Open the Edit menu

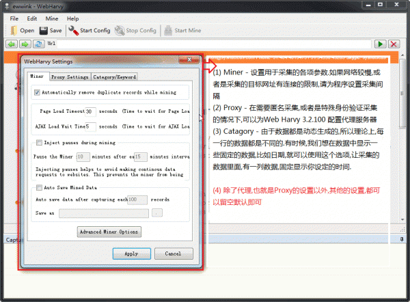[x=32, y=18]
